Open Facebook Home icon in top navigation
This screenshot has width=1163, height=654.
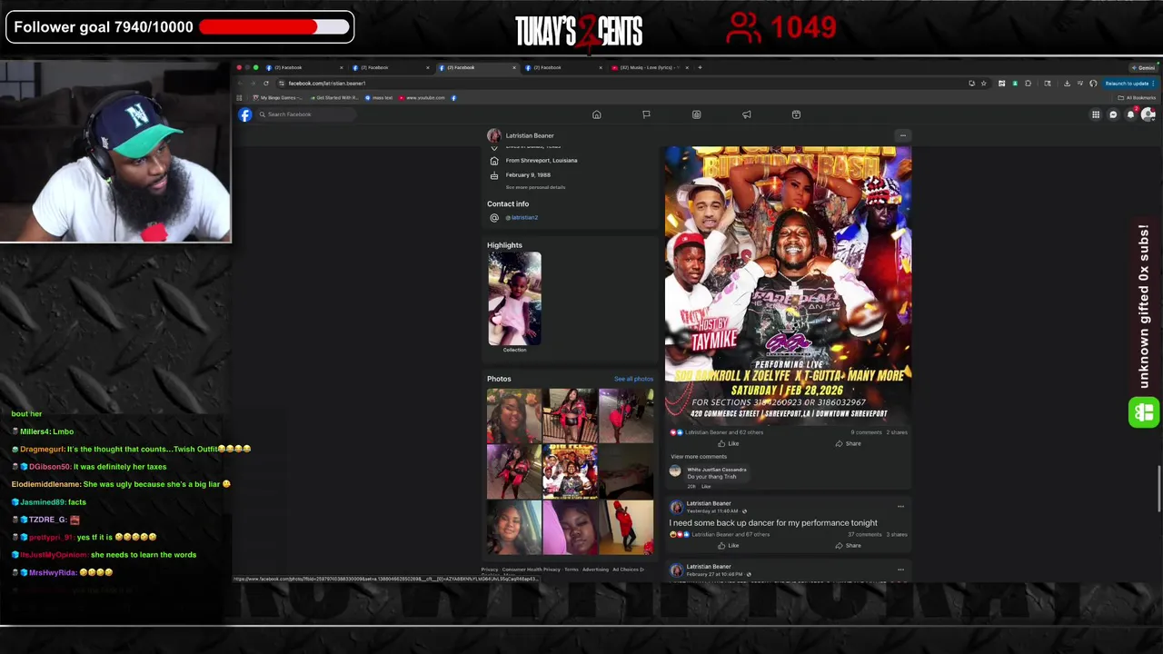(597, 114)
